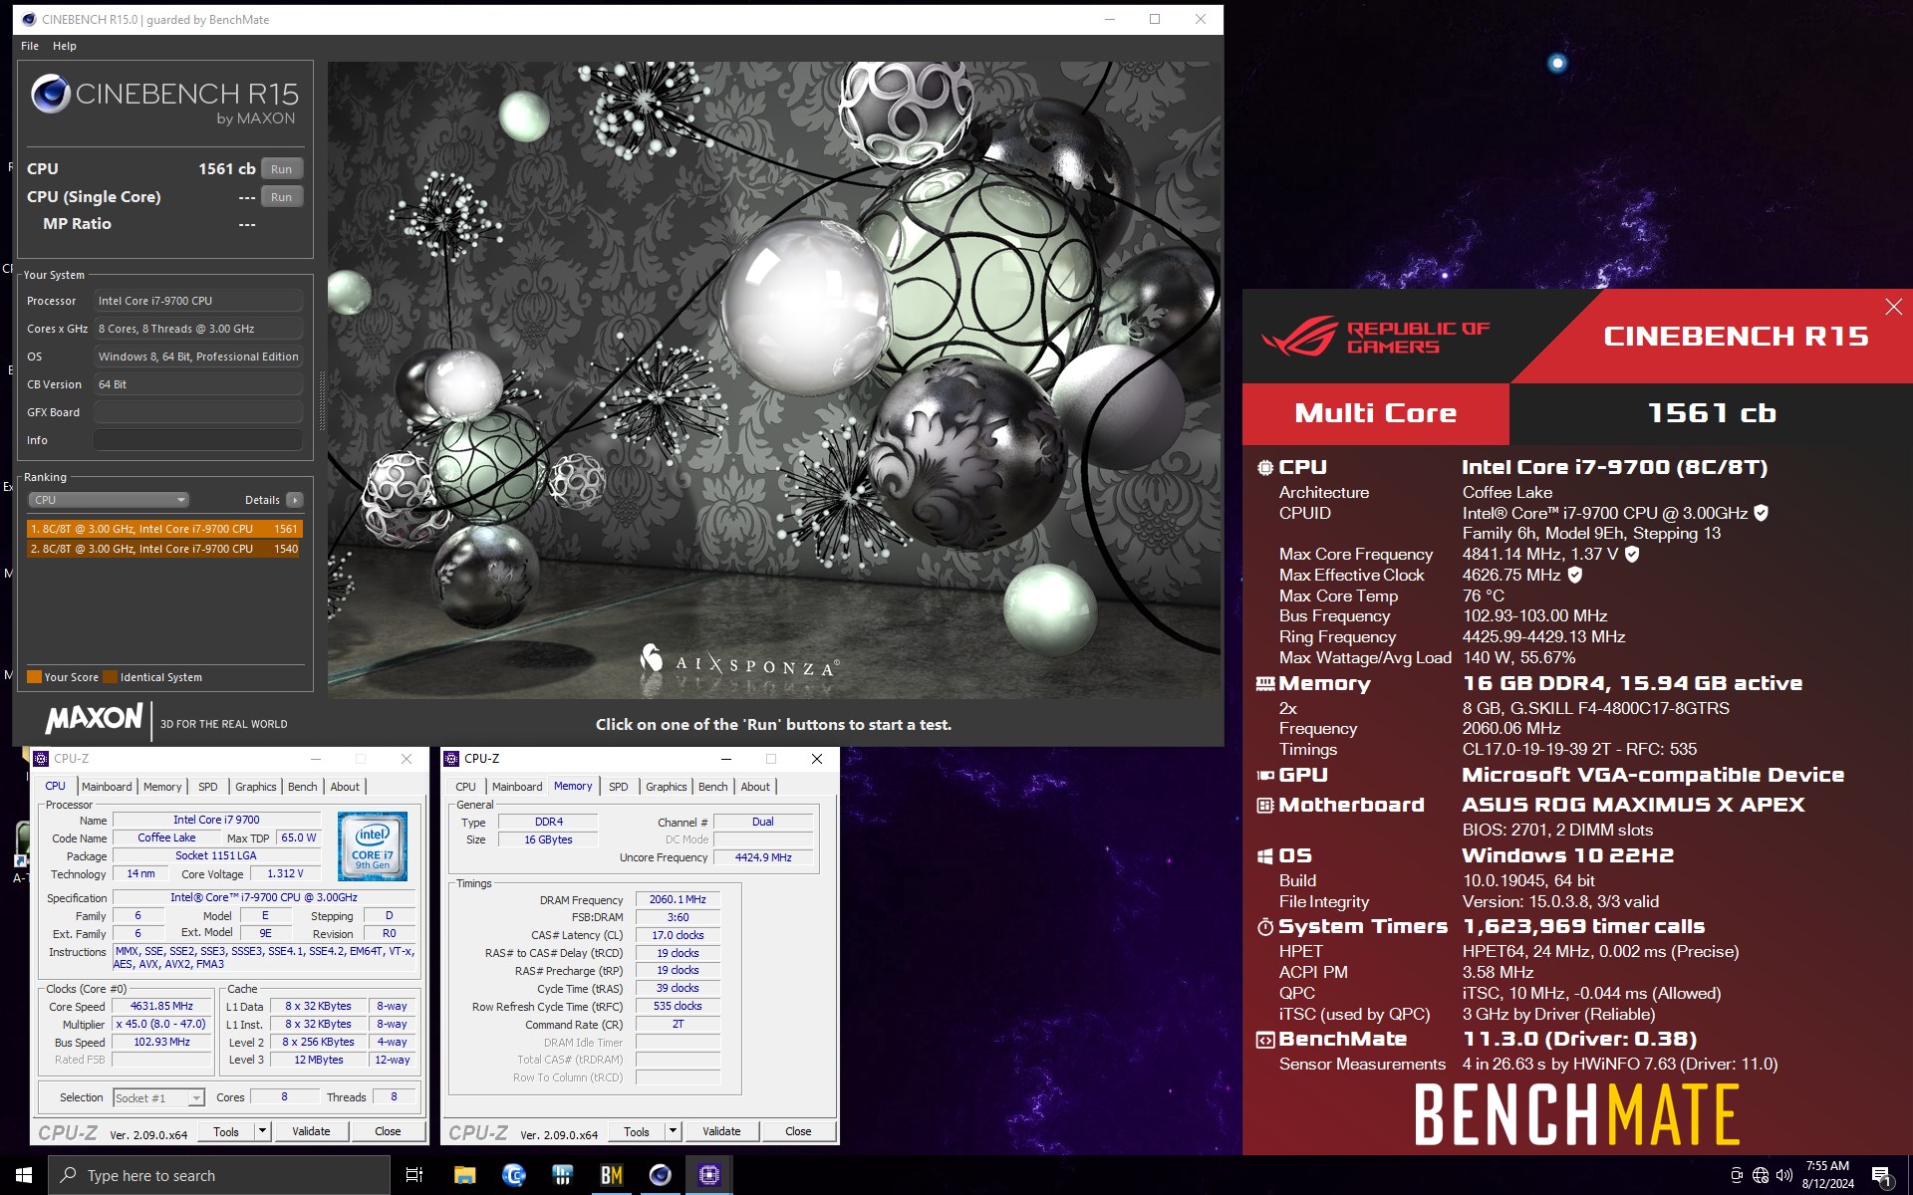The image size is (1913, 1195).
Task: Click the Processor field Intel Core i7-9700 CPU
Action: [x=198, y=301]
